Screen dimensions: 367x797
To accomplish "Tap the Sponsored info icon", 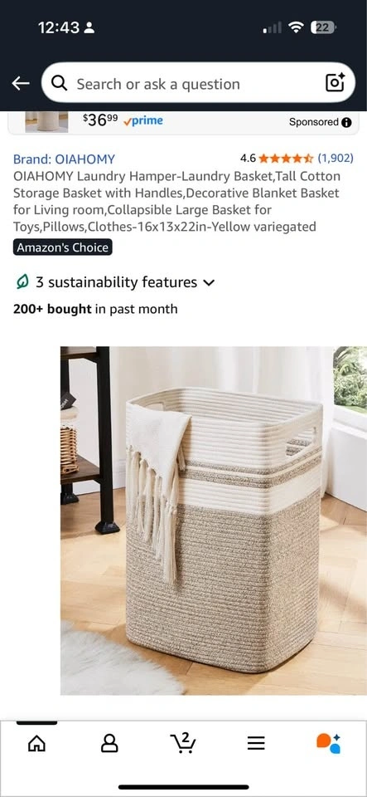I will click(x=347, y=123).
